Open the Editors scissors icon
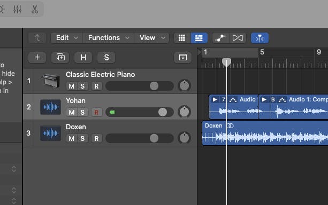This screenshot has height=205, width=328. coord(35,10)
